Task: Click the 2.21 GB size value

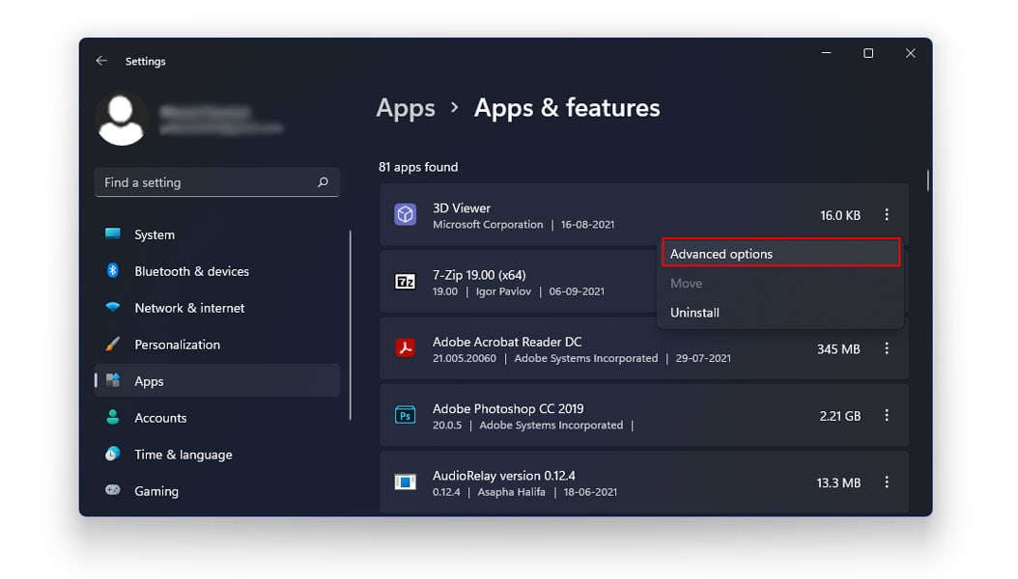Action: [840, 416]
